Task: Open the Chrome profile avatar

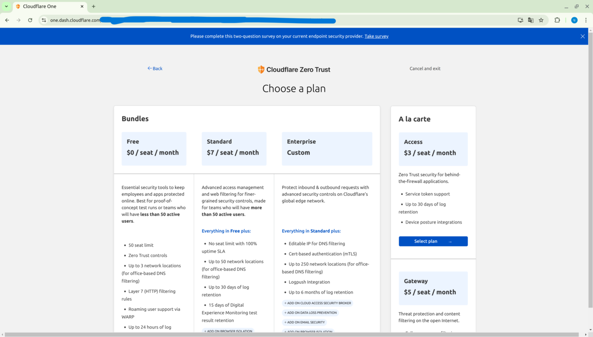Action: point(574,20)
